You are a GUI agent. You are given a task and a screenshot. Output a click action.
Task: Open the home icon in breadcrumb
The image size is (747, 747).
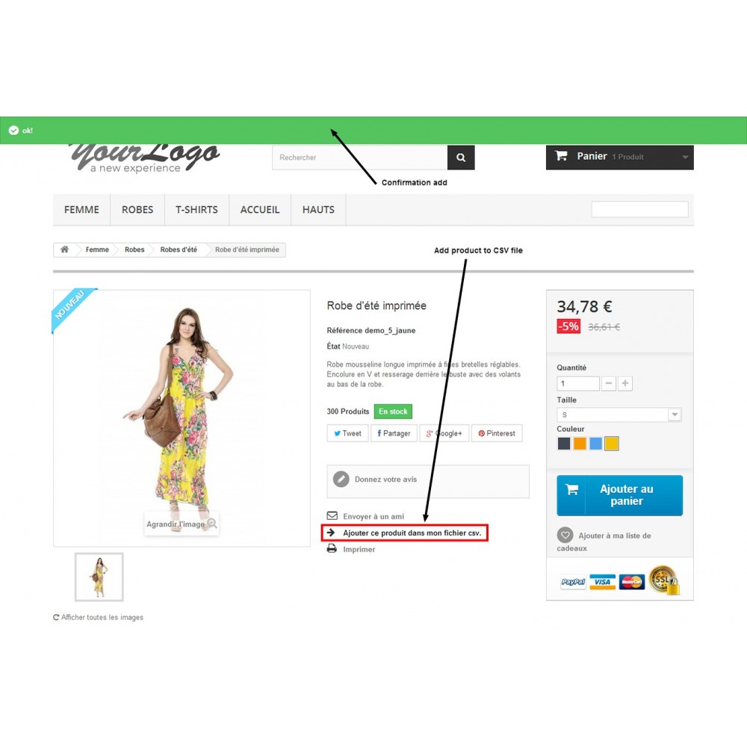[x=64, y=249]
